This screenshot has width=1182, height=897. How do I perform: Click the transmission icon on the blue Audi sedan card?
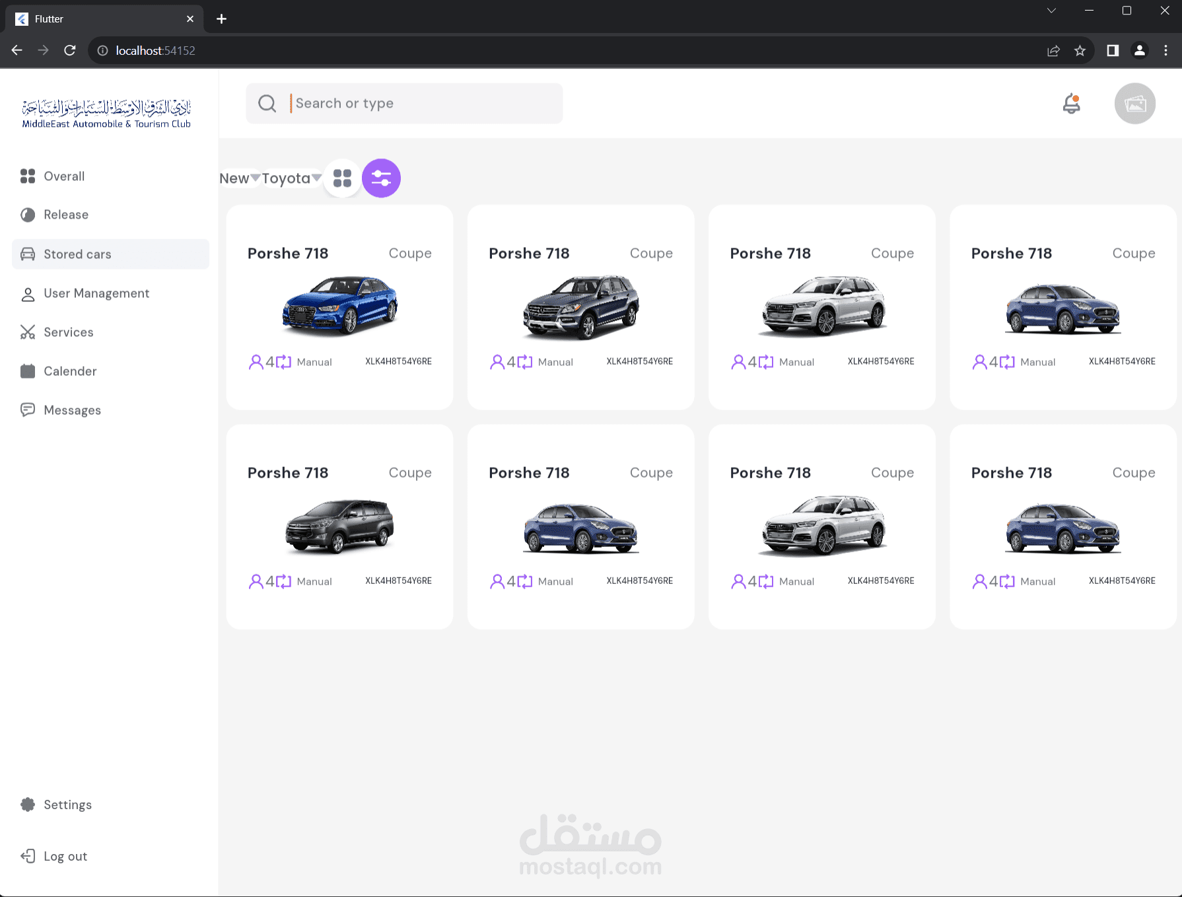(283, 362)
